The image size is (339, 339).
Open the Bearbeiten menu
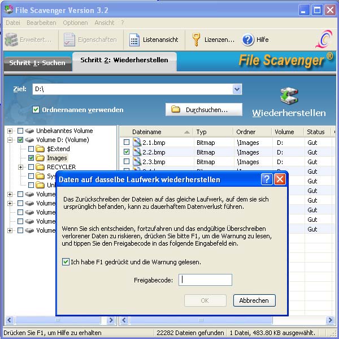41,23
